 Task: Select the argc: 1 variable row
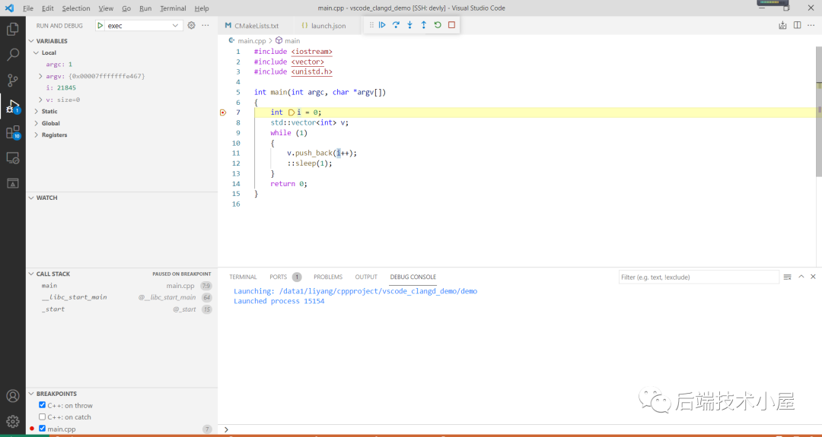click(x=122, y=65)
